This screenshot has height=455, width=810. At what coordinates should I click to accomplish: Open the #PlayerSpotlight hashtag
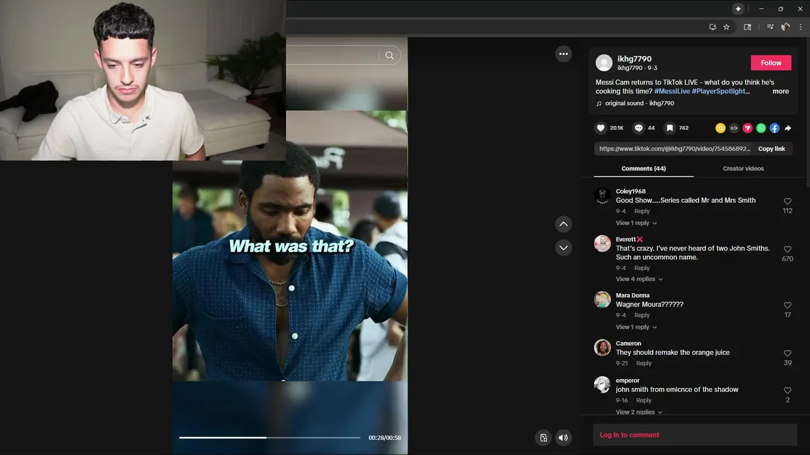719,92
